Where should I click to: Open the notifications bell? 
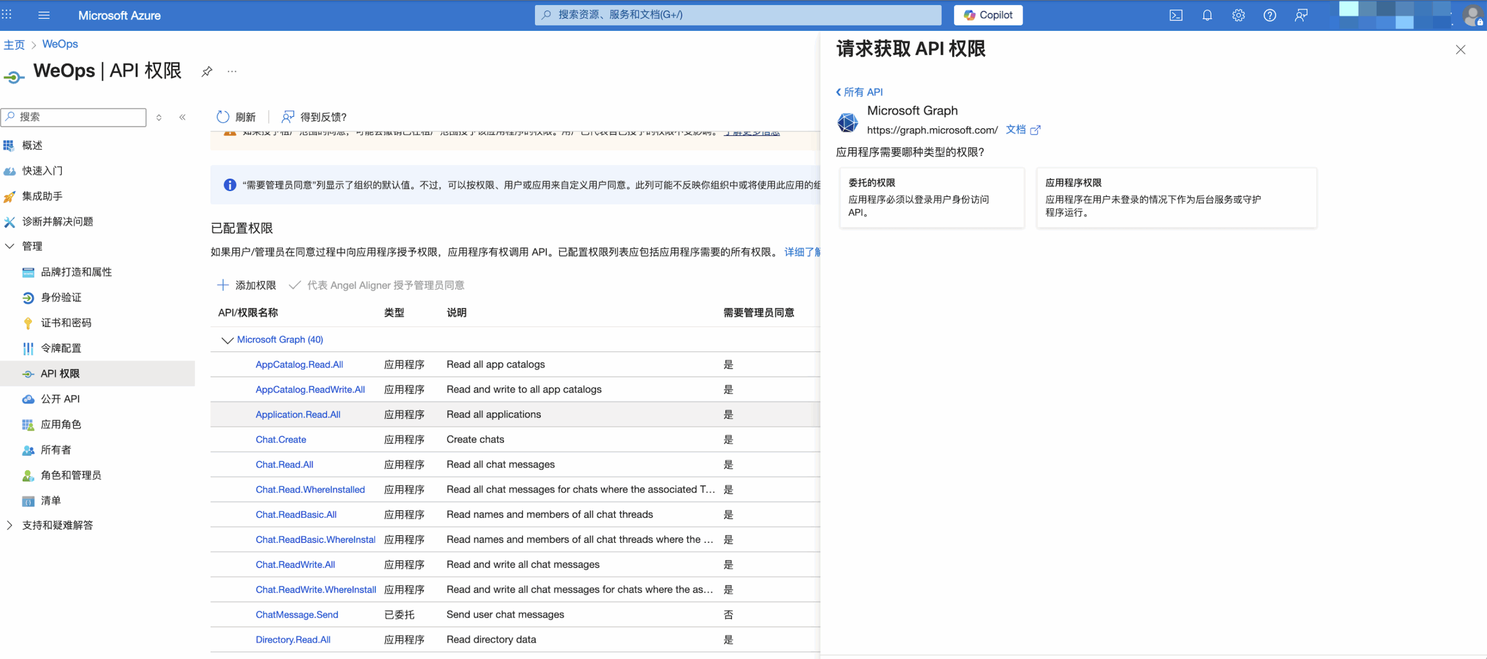1207,15
